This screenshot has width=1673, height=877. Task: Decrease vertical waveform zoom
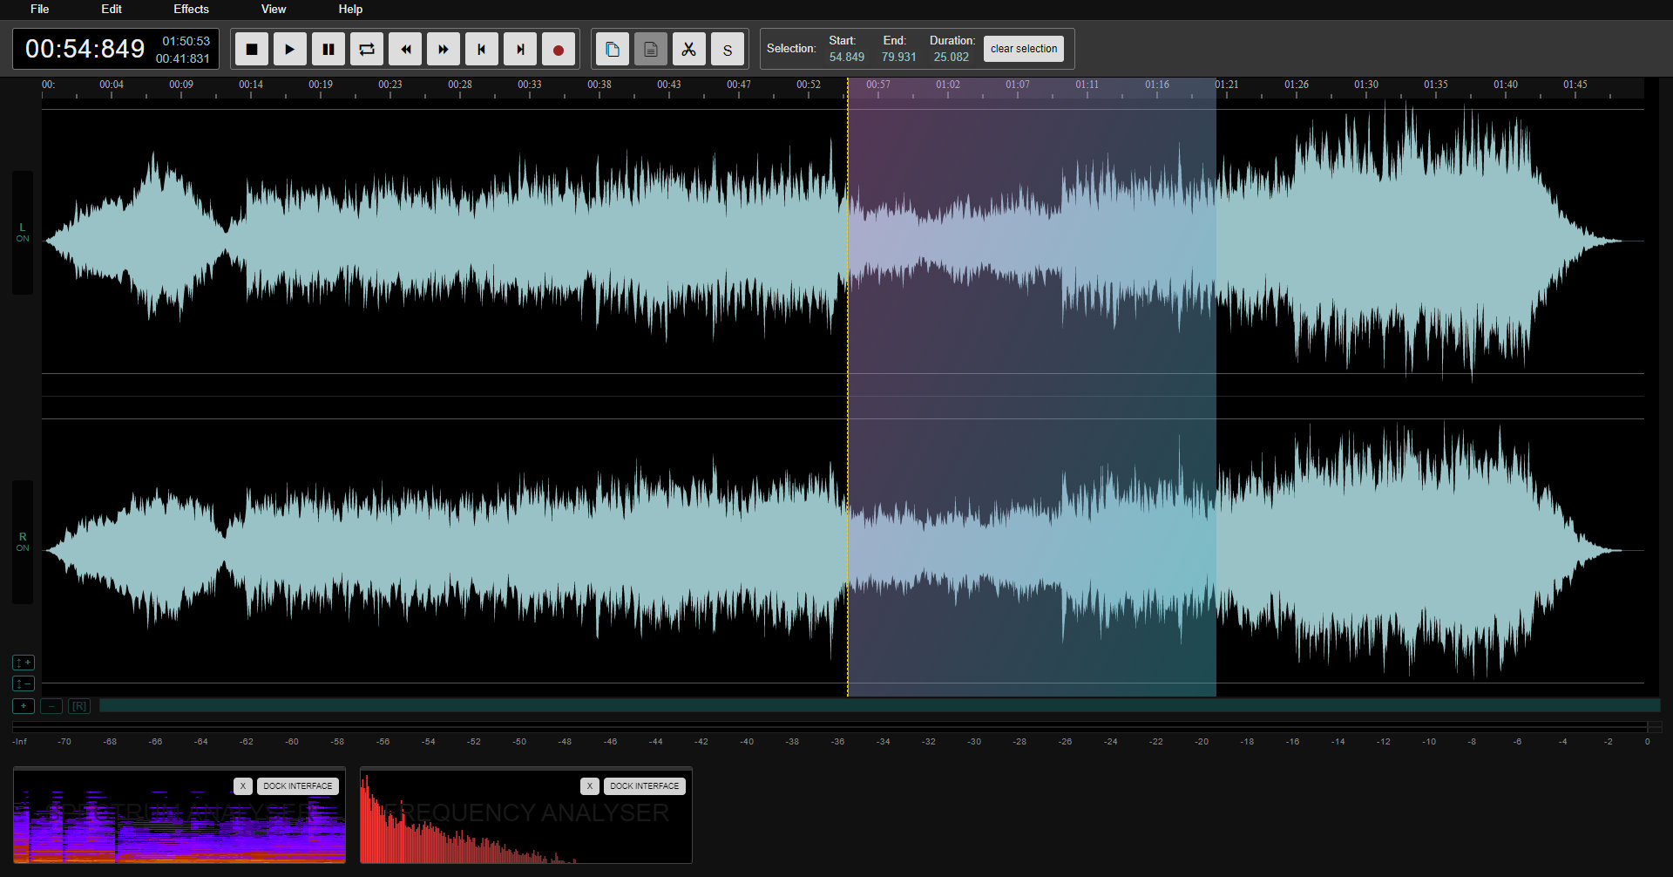point(24,683)
